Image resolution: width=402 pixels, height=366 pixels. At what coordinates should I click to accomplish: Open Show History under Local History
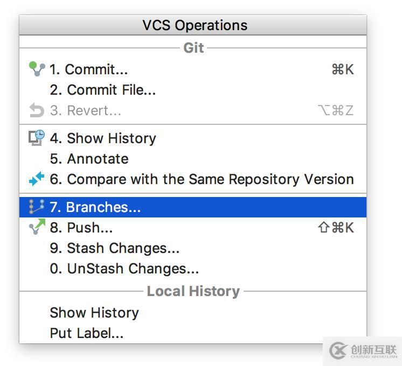tap(193, 313)
